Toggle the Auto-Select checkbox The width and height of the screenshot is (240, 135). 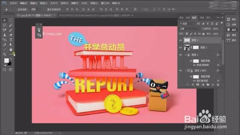click(15, 9)
